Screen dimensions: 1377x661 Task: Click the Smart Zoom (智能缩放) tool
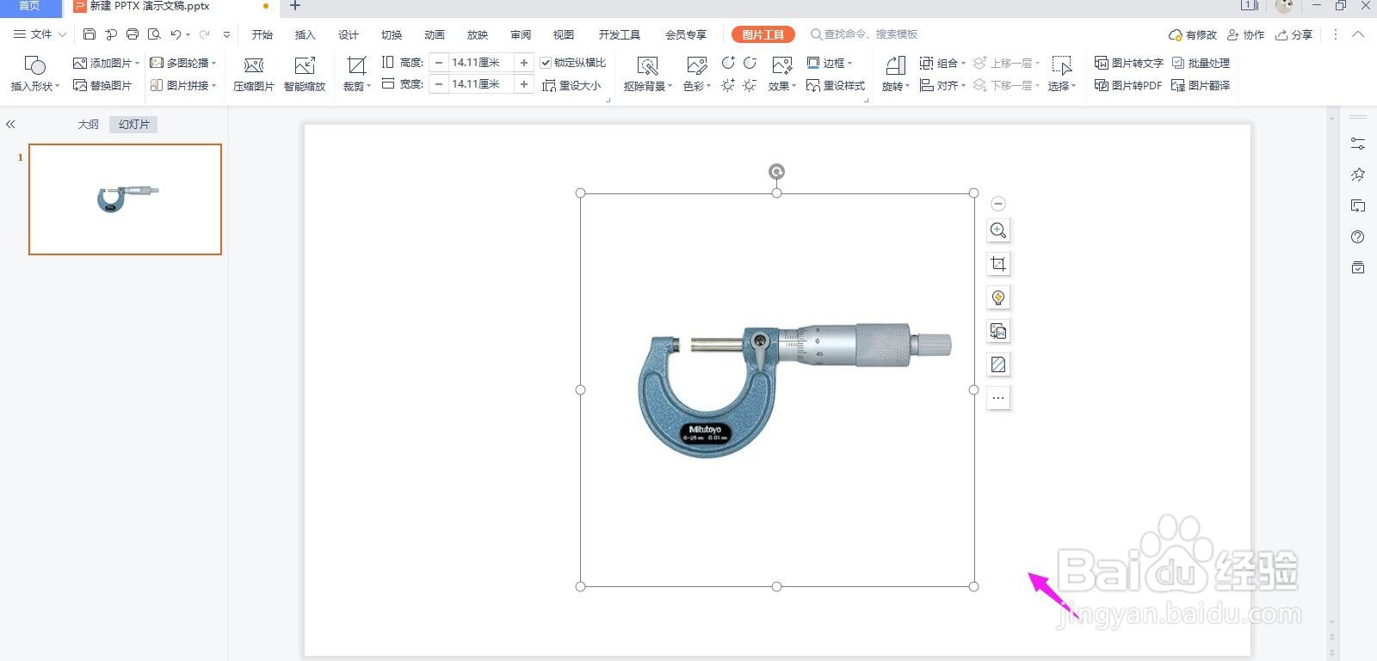coord(305,74)
